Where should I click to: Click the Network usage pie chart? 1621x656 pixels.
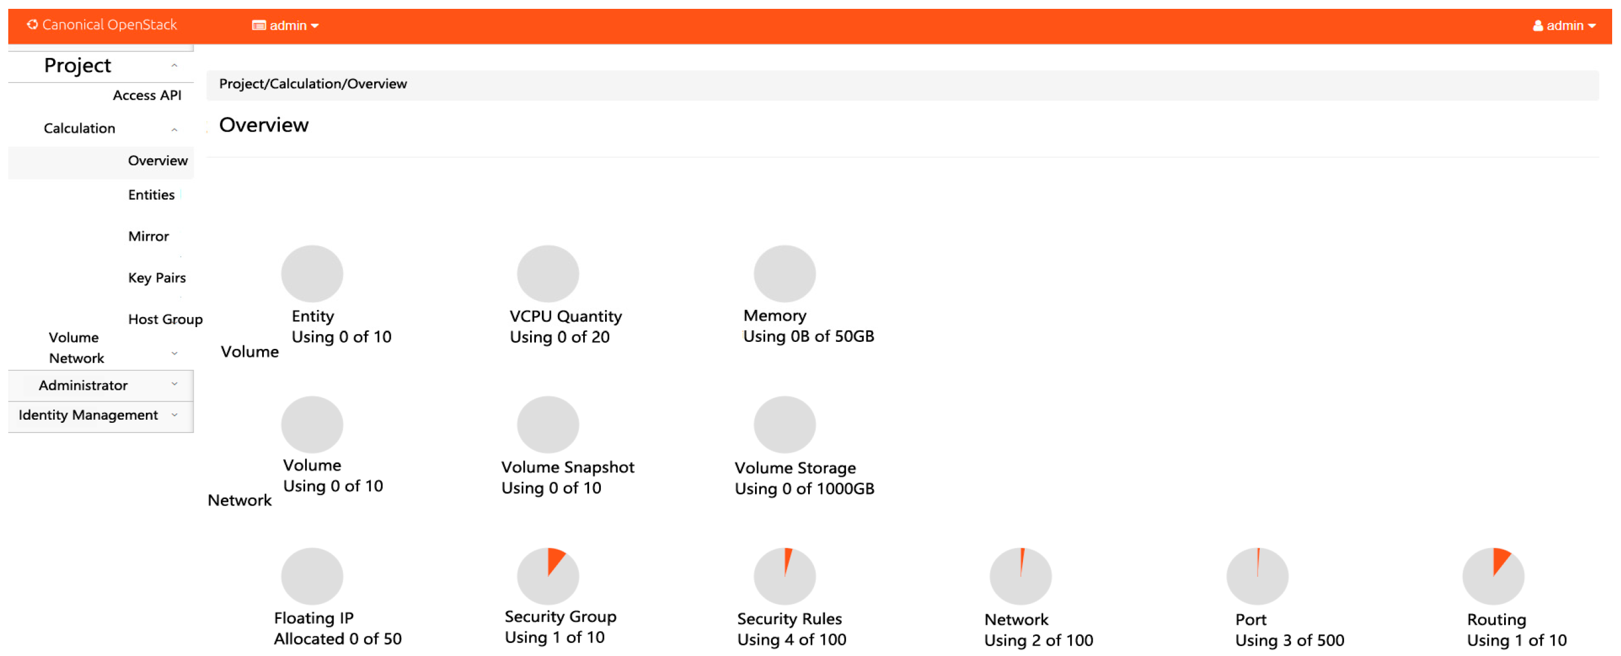(x=1020, y=576)
